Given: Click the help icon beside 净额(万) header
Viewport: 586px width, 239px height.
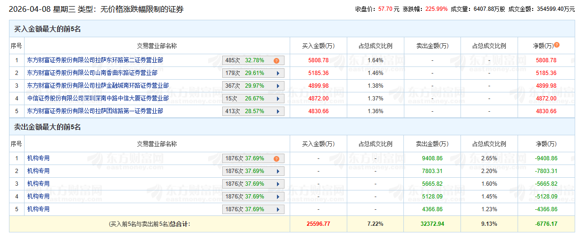Looking at the screenshot, I should pyautogui.click(x=557, y=45).
